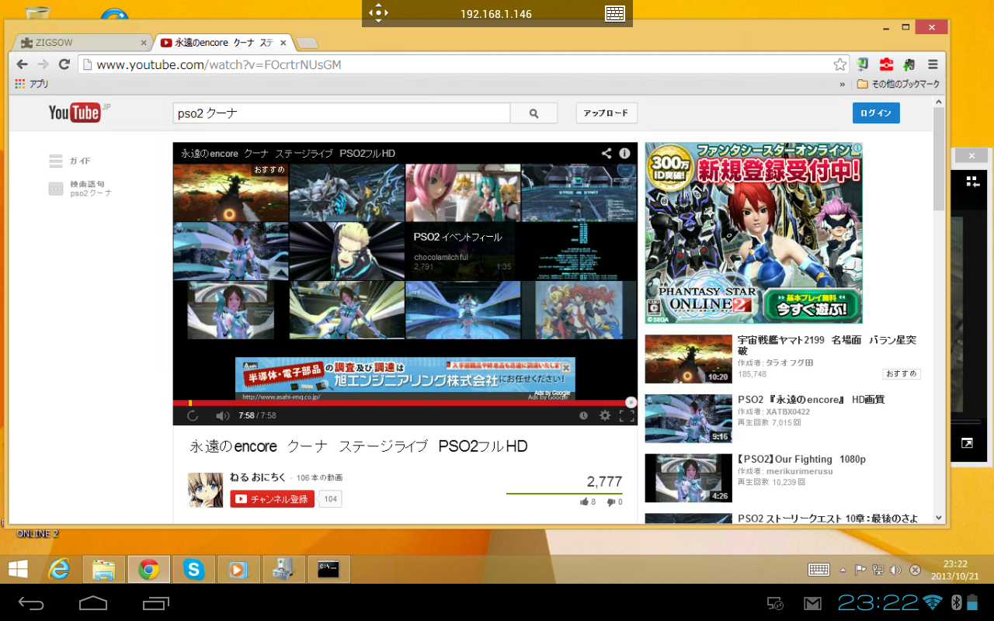
Task: Open Skype from the taskbar
Action: point(194,570)
